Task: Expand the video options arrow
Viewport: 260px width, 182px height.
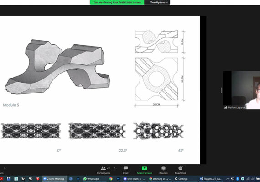Action: (5, 168)
